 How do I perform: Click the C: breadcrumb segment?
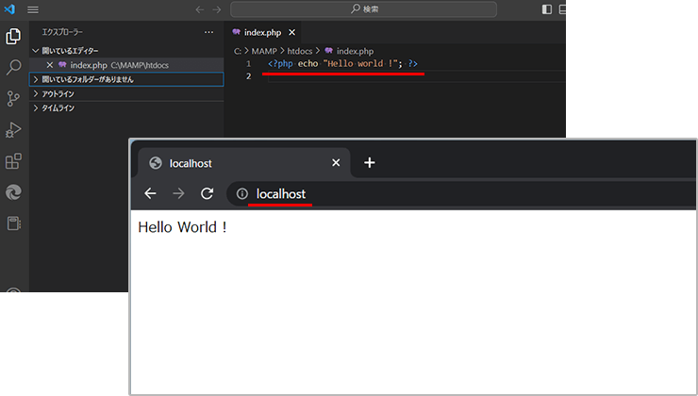pos(238,51)
